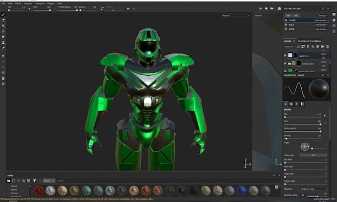The height and width of the screenshot is (202, 337).
Task: Open the FACE Main shader dropdown
Action: tap(321, 25)
